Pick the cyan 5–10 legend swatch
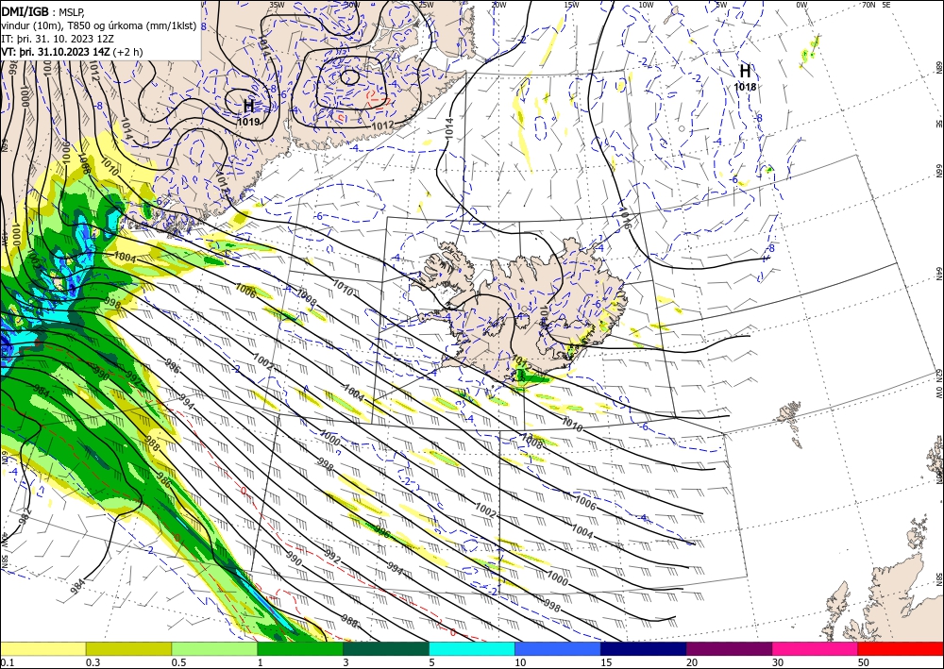This screenshot has height=669, width=944. tap(472, 648)
